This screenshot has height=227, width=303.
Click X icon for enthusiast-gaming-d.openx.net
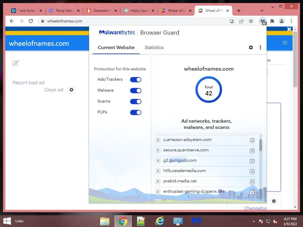coord(252,192)
